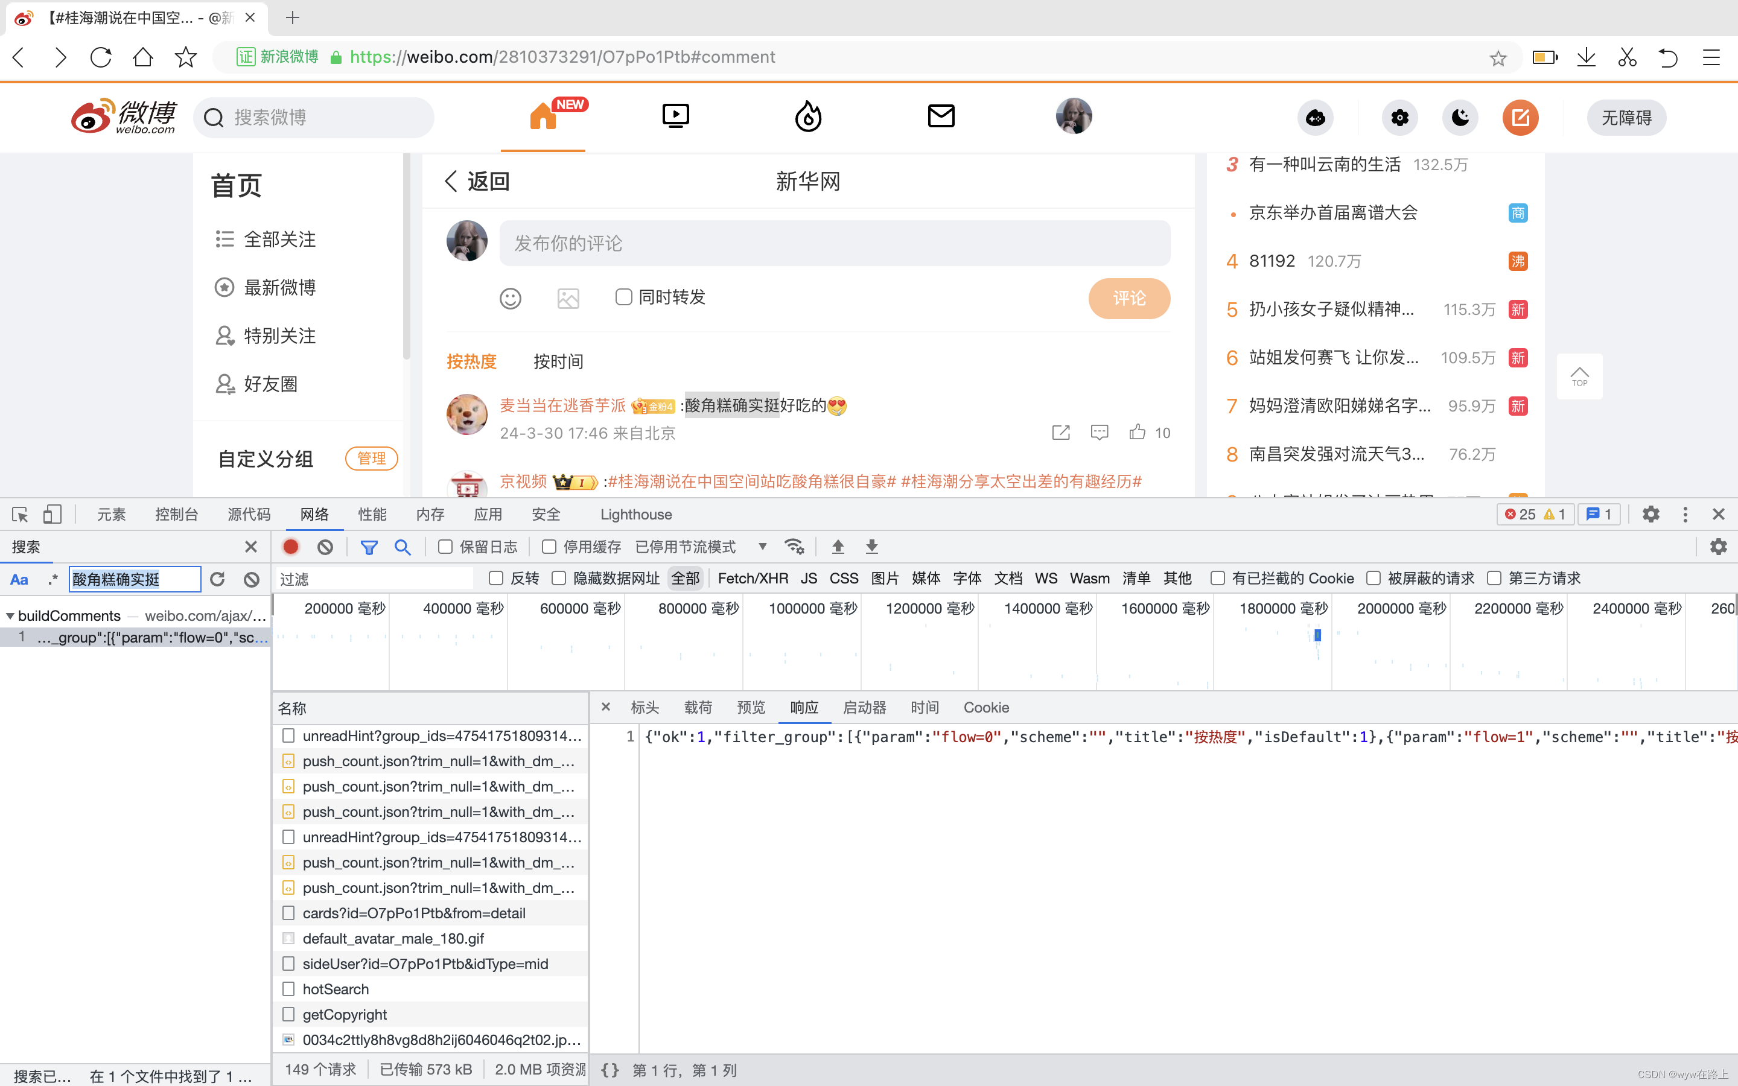Like the comment with 10 likes
Image resolution: width=1738 pixels, height=1086 pixels.
click(x=1137, y=431)
